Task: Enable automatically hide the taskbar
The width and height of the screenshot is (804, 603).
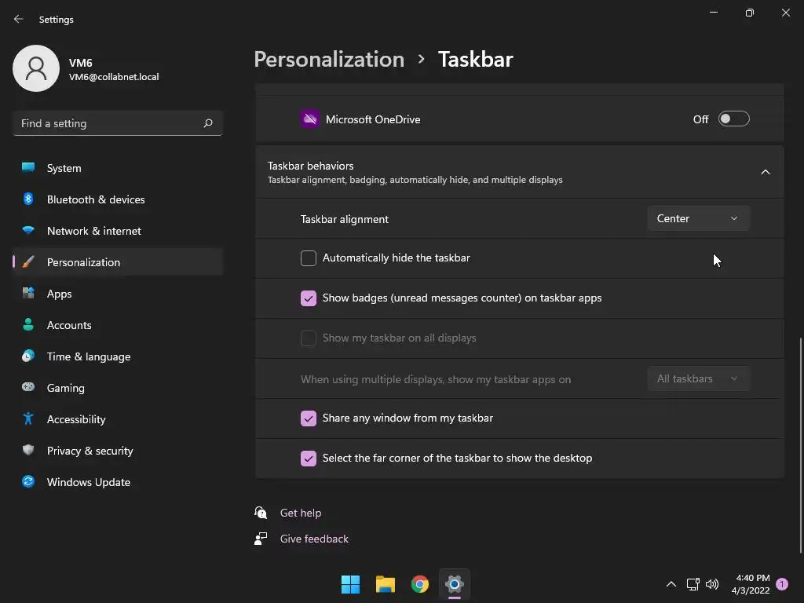Action: pos(308,258)
